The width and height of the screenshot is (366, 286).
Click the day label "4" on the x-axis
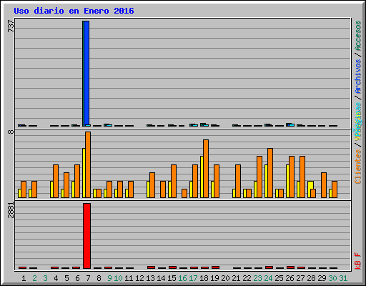pyautogui.click(x=56, y=278)
